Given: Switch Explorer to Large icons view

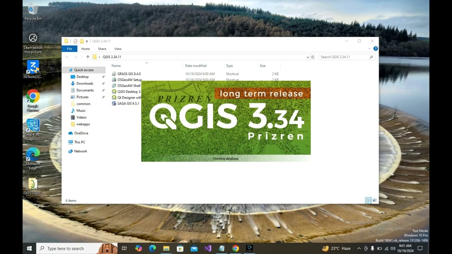Looking at the screenshot, I should pos(375,200).
